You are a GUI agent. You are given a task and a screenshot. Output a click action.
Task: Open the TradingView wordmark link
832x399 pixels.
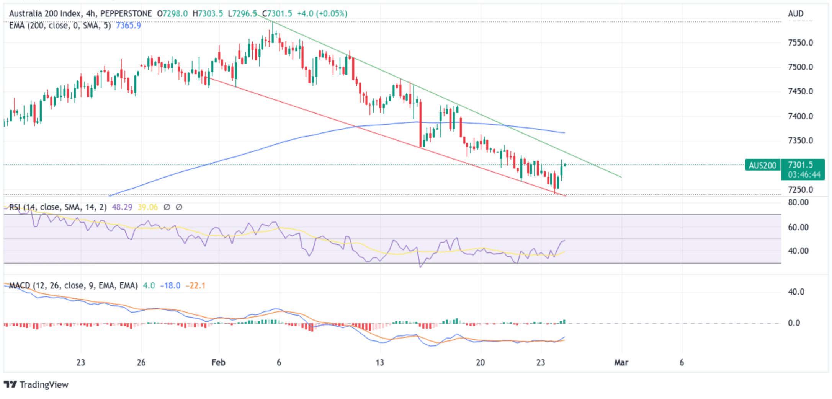44,384
